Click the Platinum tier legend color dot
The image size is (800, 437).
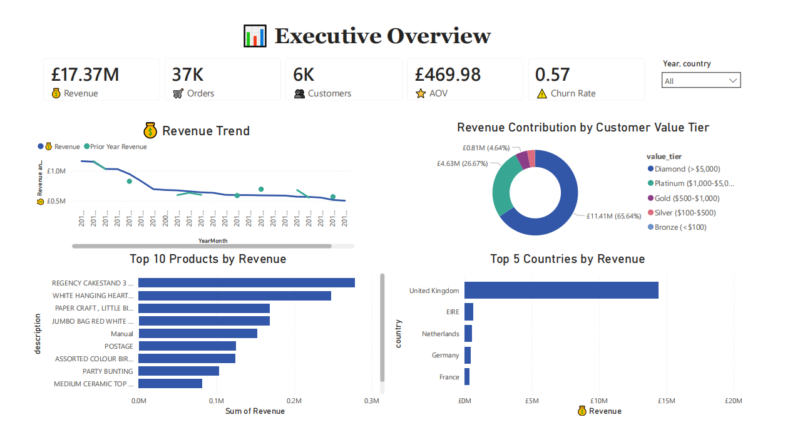(x=650, y=183)
